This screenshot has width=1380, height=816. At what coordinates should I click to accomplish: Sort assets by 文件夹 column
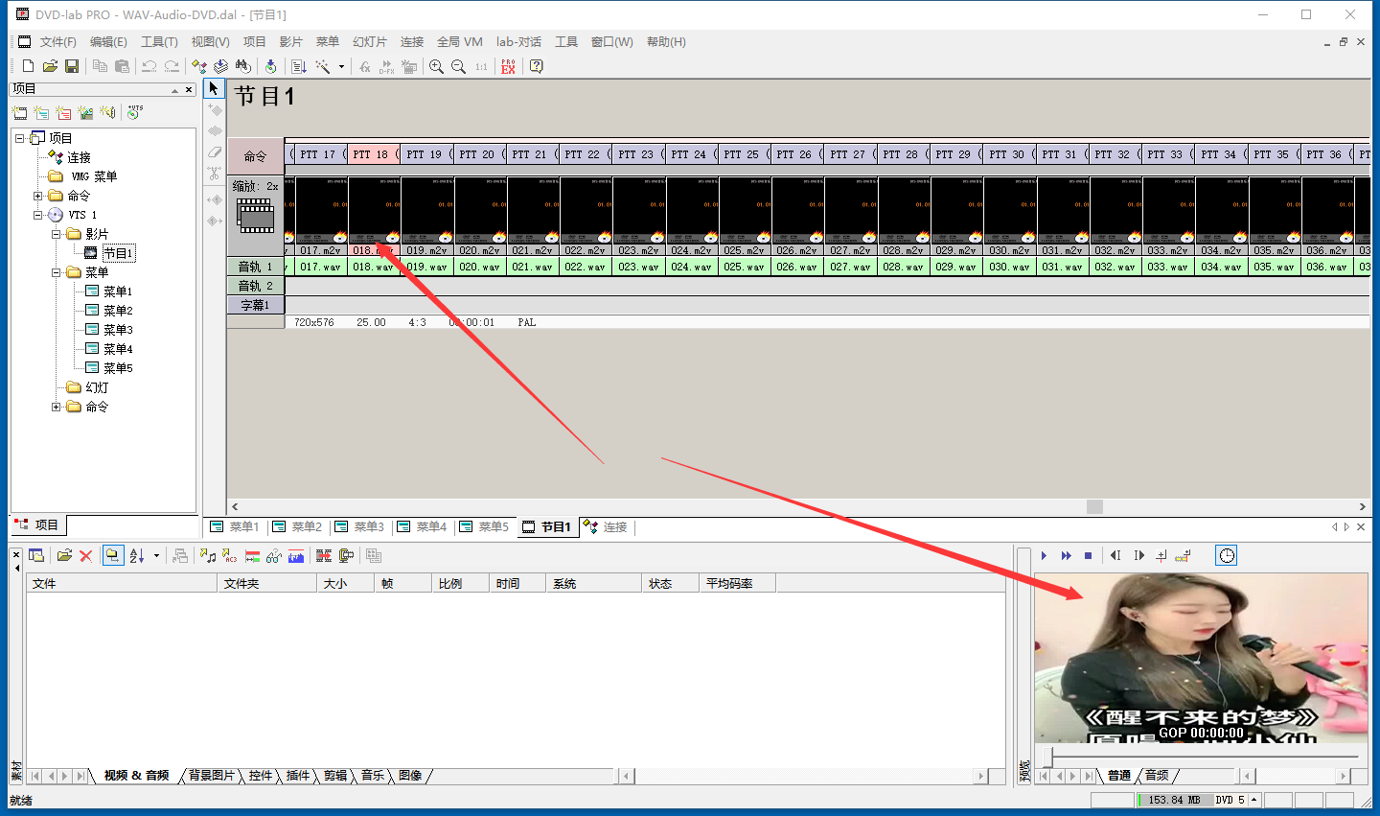tap(266, 583)
